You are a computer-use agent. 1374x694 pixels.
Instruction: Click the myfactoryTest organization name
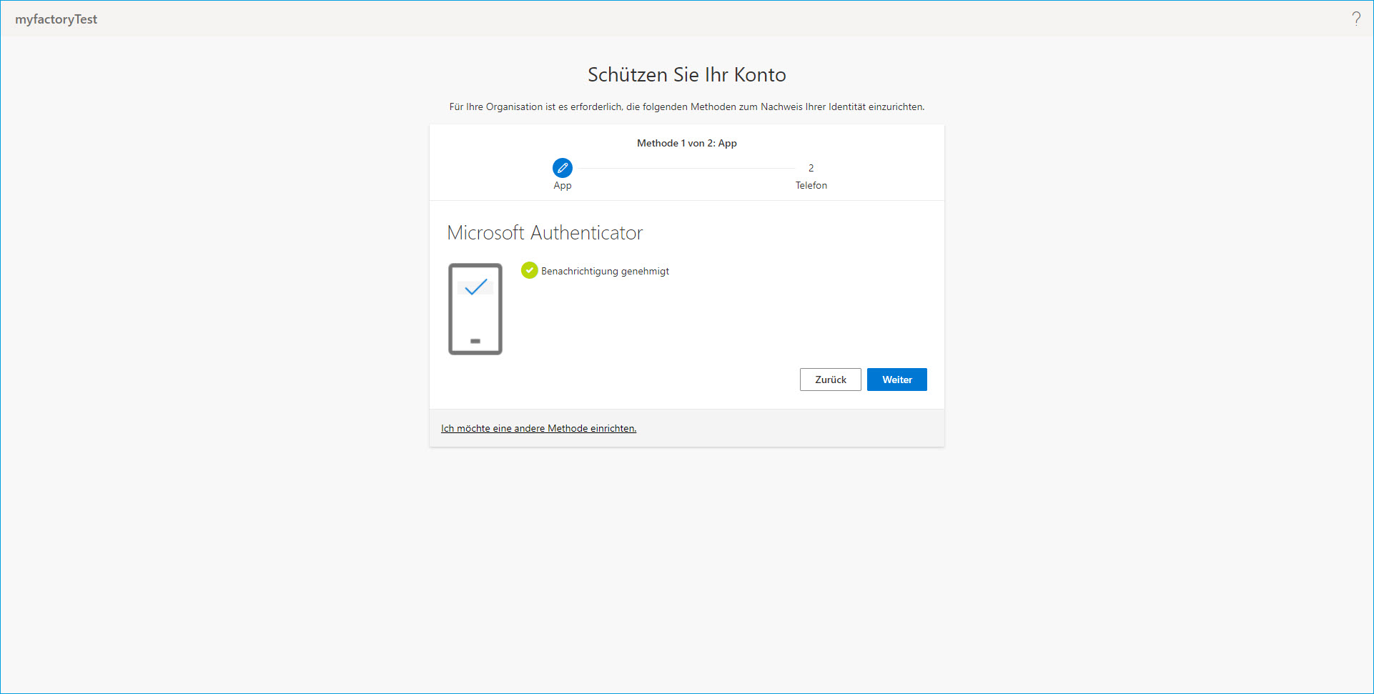tap(56, 19)
